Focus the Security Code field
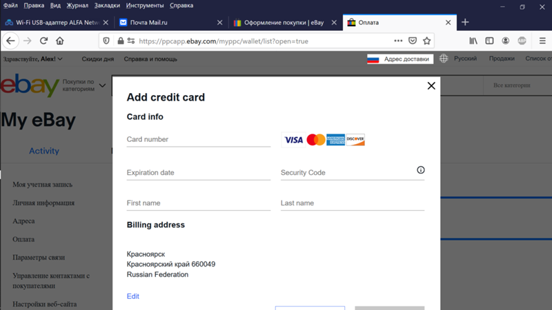The width and height of the screenshot is (552, 310). 353,173
